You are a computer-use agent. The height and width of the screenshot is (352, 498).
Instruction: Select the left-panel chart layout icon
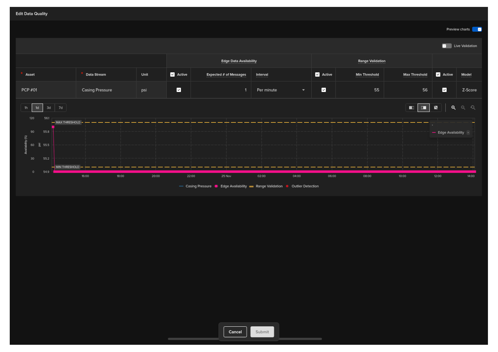pyautogui.click(x=411, y=108)
